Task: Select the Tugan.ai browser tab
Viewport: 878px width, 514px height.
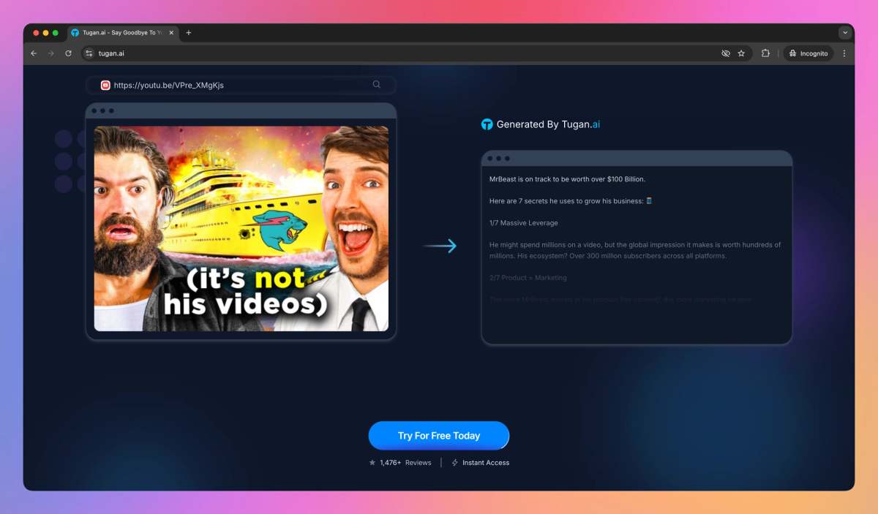Action: point(123,33)
